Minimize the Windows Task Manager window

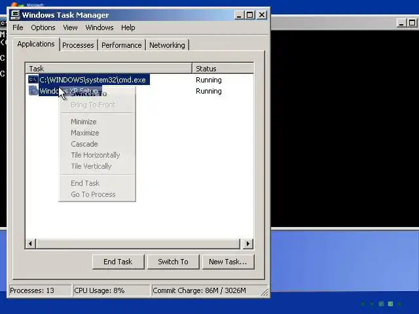tap(239, 15)
